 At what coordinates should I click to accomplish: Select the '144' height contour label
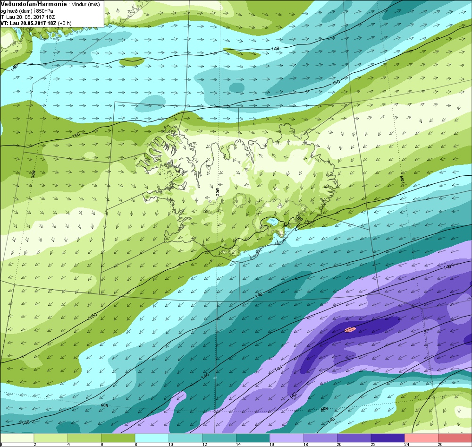click(278, 369)
